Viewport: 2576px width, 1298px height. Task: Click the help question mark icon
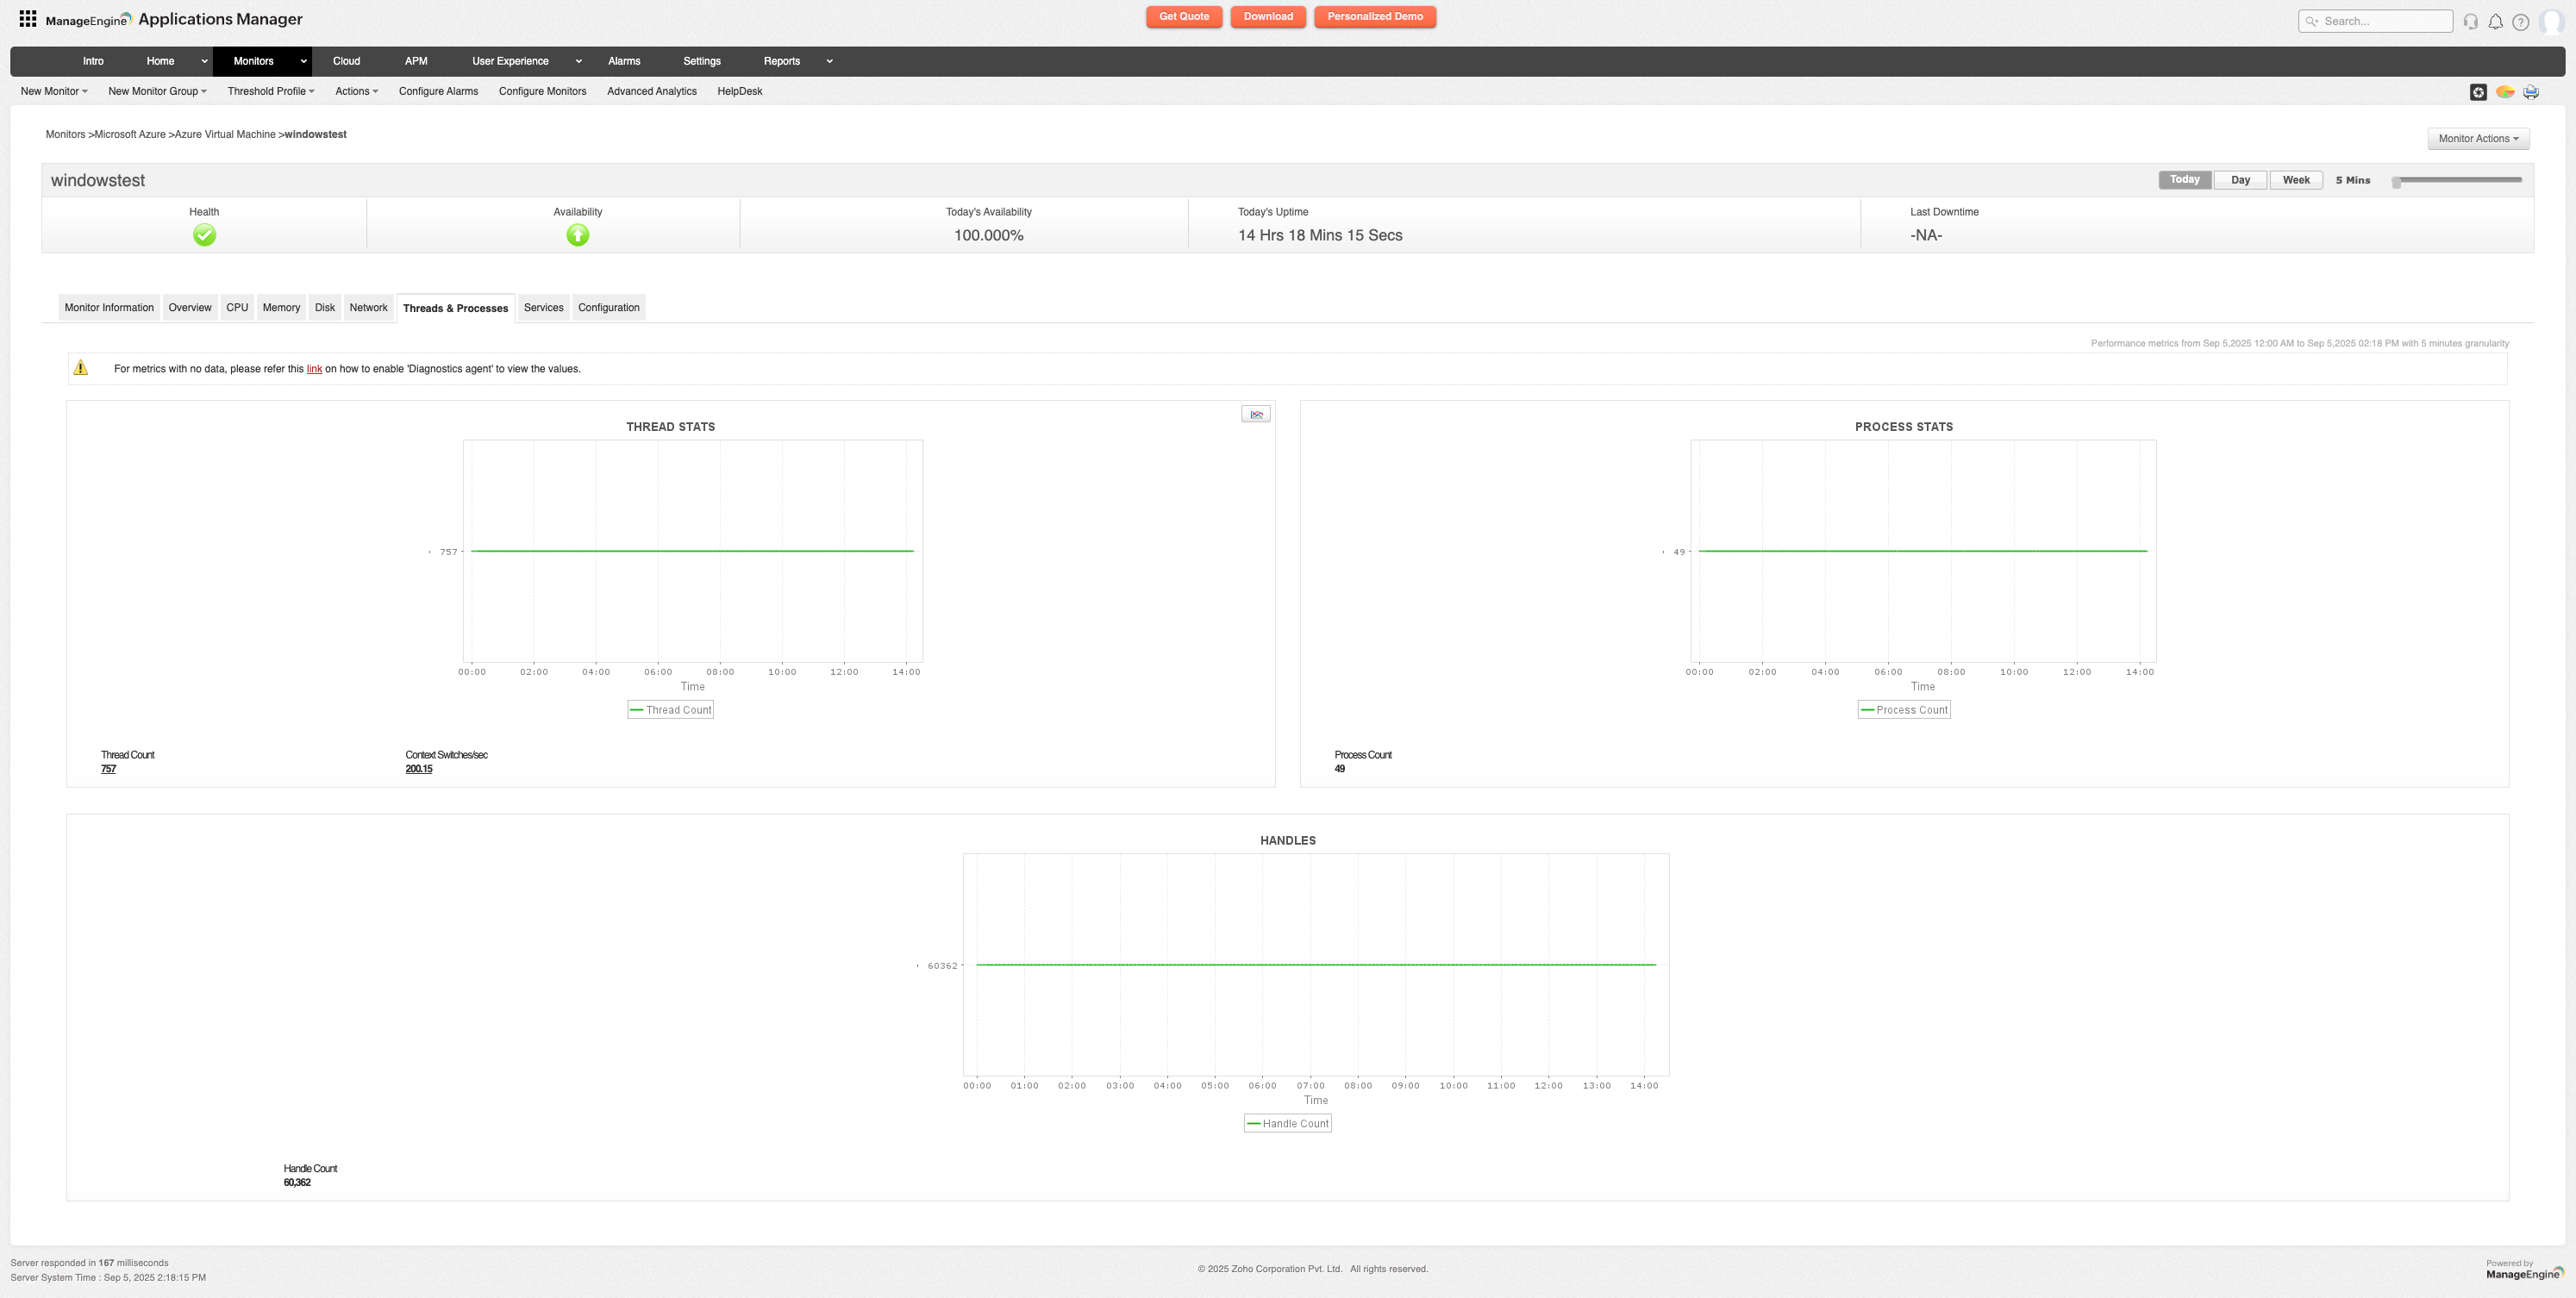[2522, 21]
